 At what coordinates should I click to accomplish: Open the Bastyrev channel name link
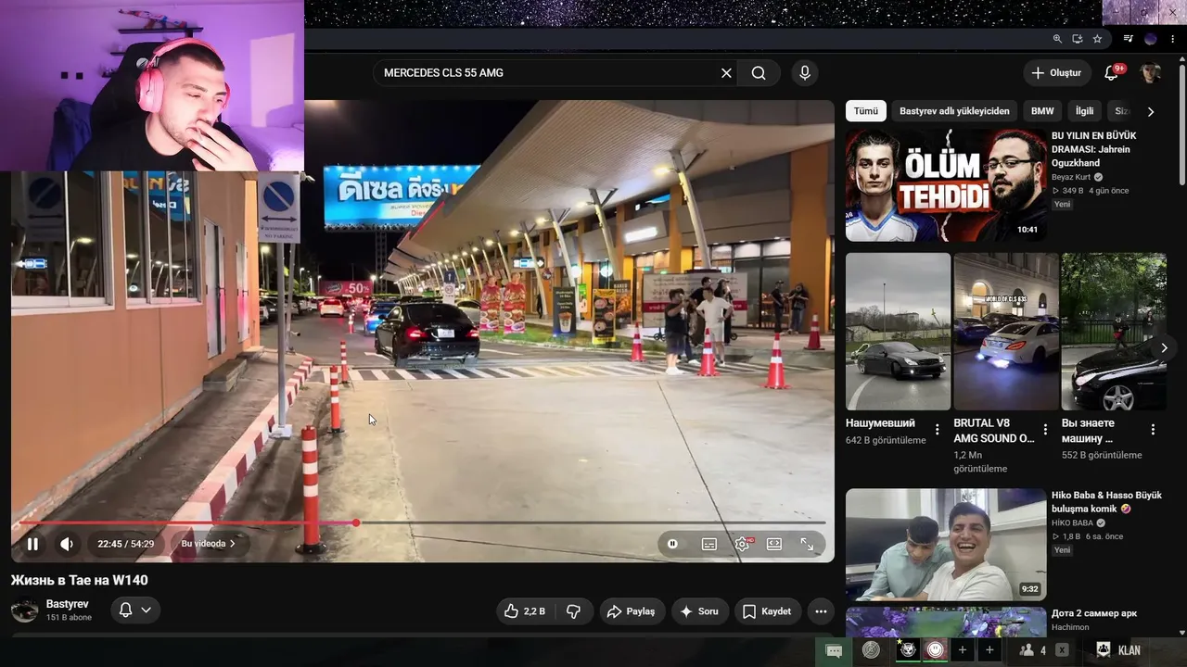click(x=68, y=604)
